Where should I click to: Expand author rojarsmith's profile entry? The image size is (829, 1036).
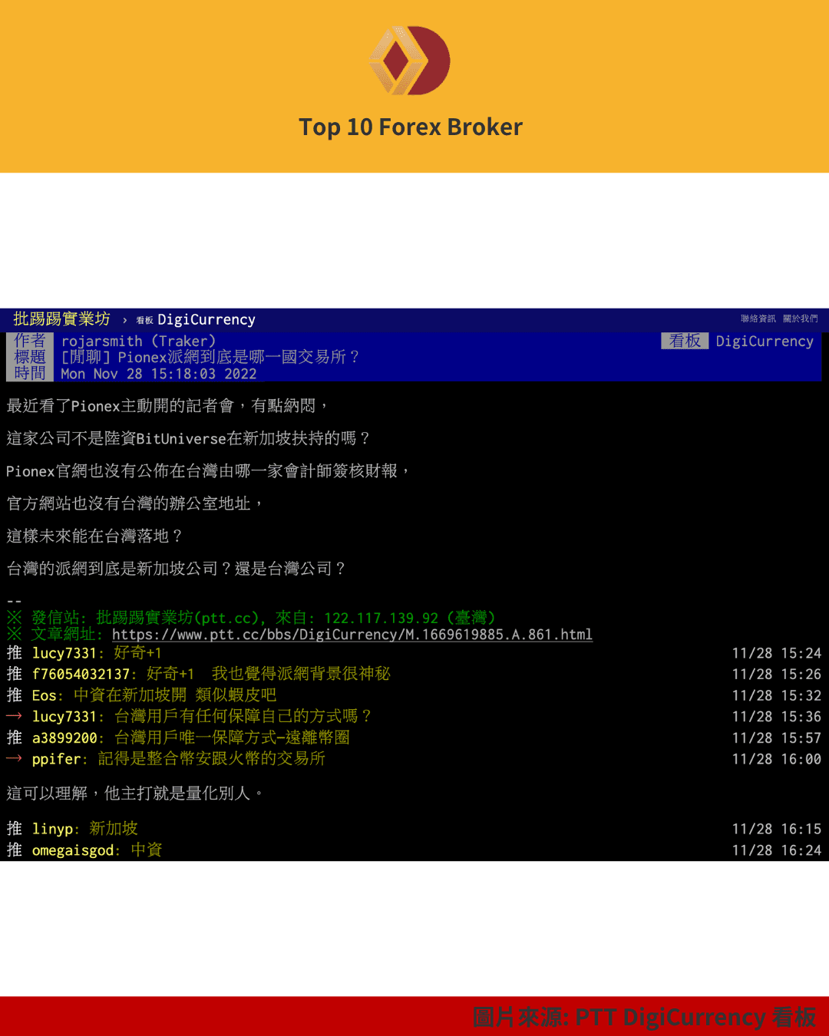(137, 341)
